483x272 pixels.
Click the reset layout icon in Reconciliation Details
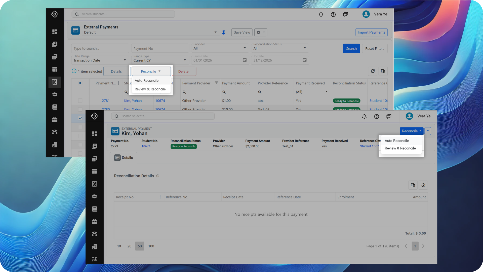pyautogui.click(x=423, y=185)
